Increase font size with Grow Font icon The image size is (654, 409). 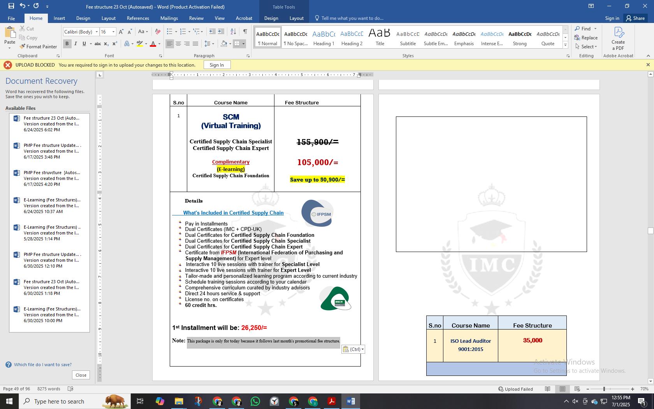point(121,32)
